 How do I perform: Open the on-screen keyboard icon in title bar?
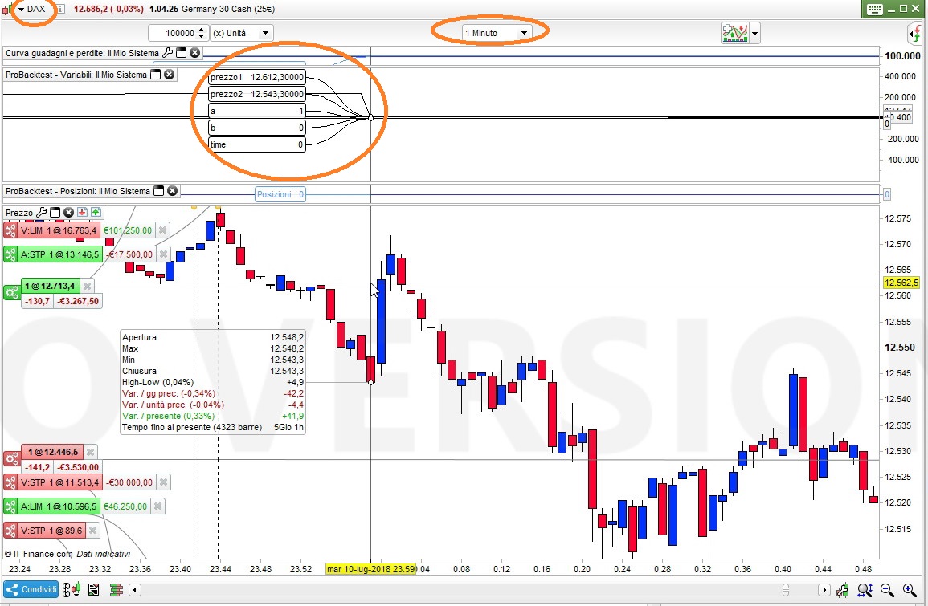874,9
